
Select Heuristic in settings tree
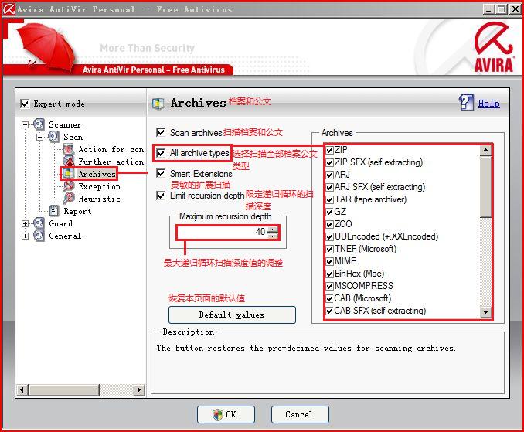(99, 199)
